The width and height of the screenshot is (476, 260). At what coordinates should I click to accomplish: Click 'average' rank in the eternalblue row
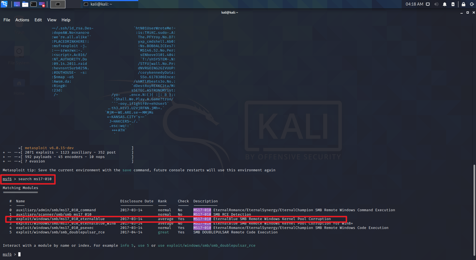[166, 219]
